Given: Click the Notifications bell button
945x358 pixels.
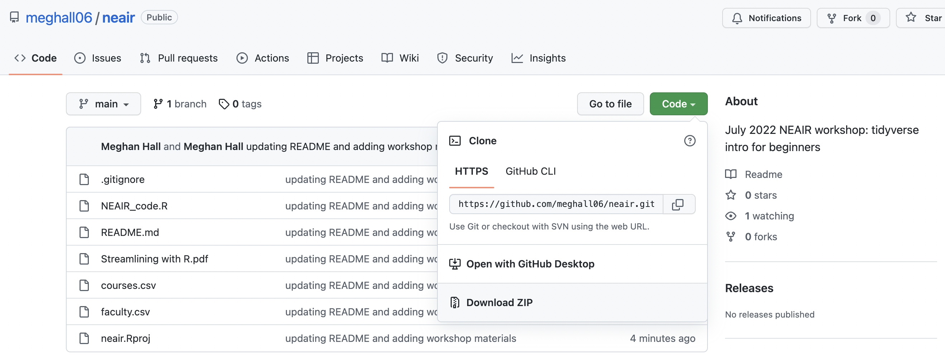Looking at the screenshot, I should tap(766, 18).
